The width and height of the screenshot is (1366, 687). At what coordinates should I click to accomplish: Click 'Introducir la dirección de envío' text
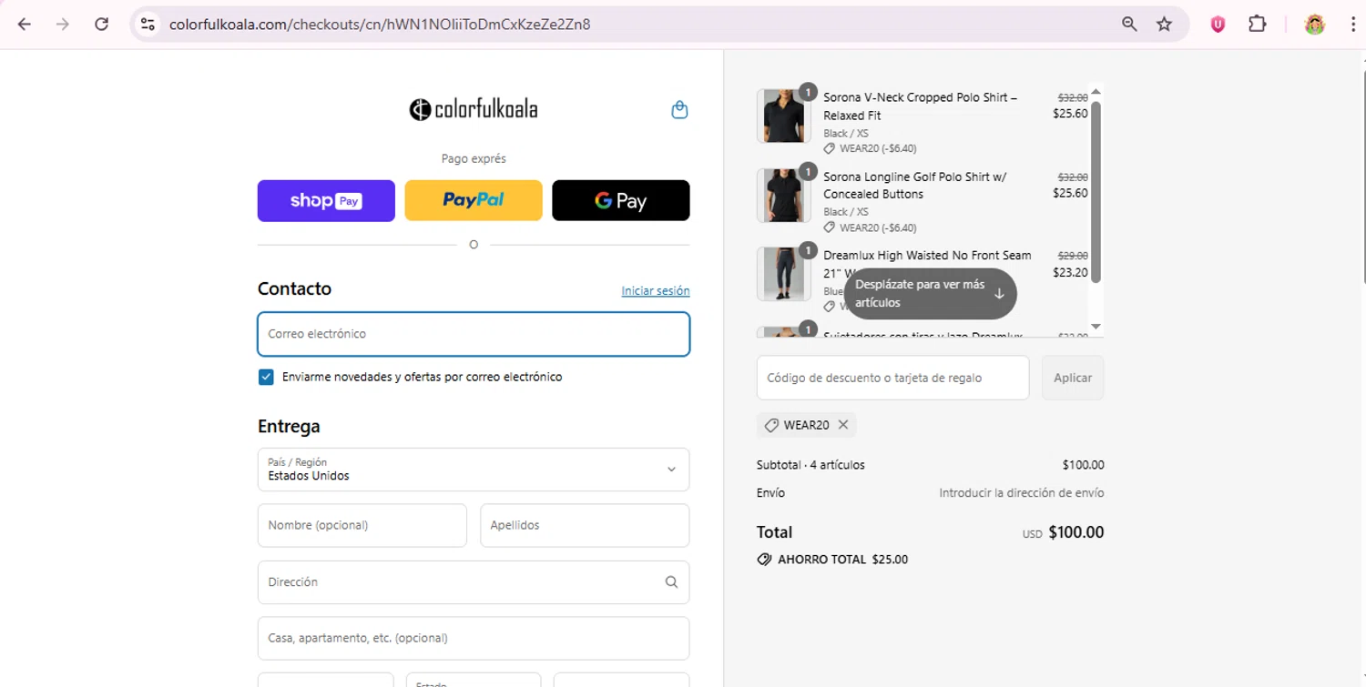click(x=1022, y=493)
